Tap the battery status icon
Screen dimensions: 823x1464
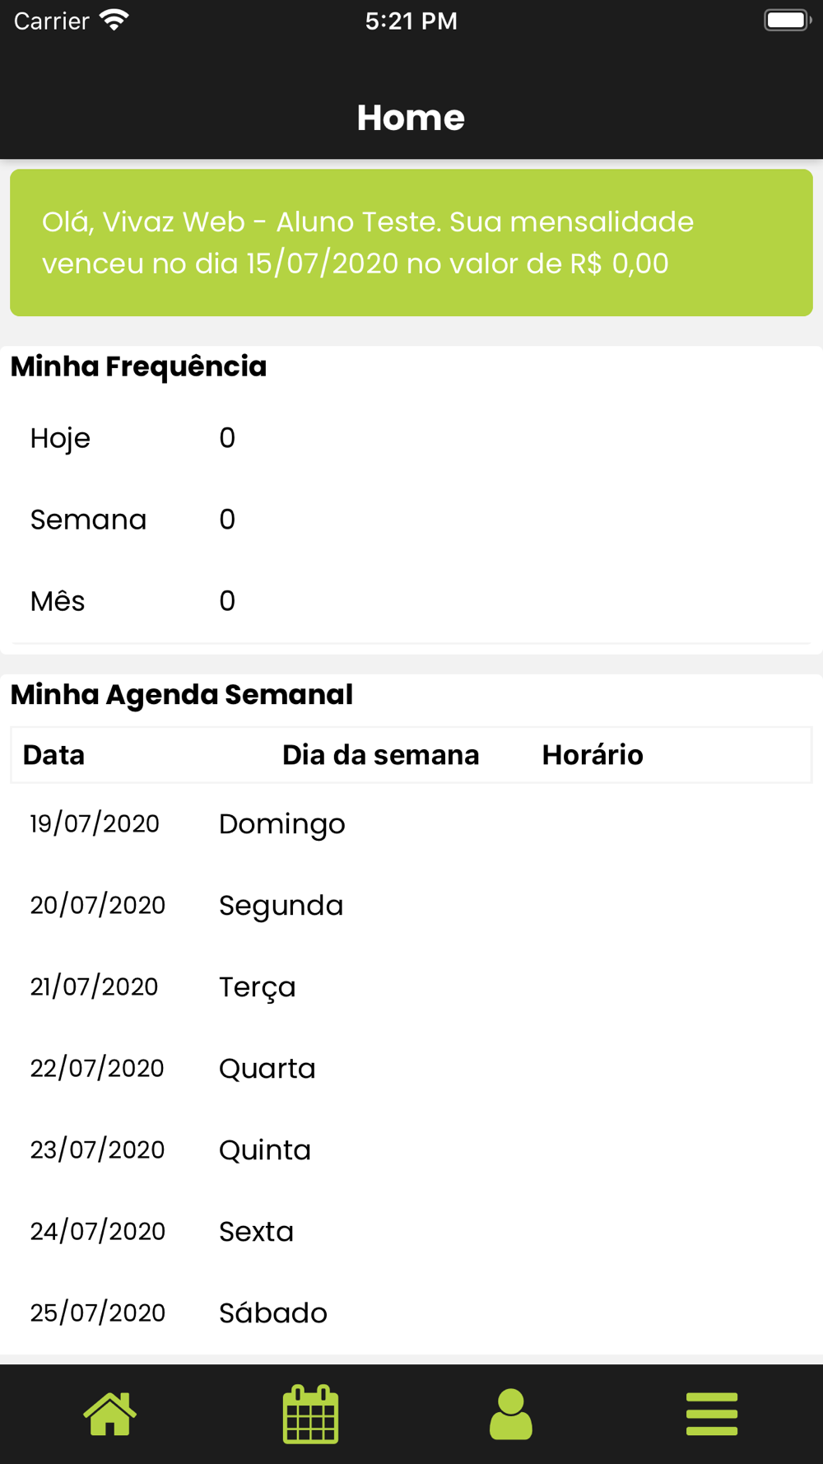[x=787, y=21]
